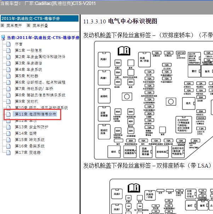Image resolution: width=213 pixels, height=214 pixels.
Task: Click the page icon beside 第13章 安全和防护
Action: (8, 127)
